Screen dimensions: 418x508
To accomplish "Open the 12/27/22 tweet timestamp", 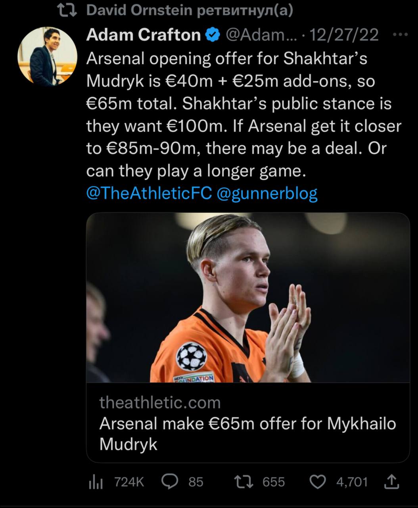I will click(x=343, y=35).
